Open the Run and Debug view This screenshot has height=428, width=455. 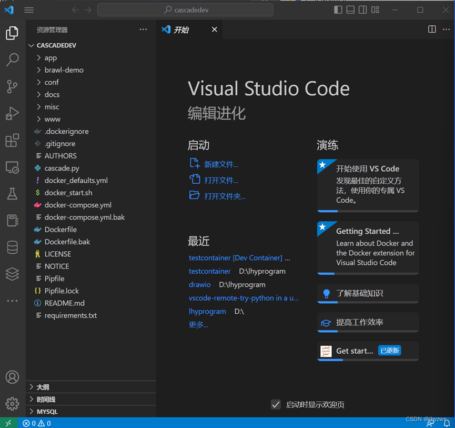click(x=12, y=114)
